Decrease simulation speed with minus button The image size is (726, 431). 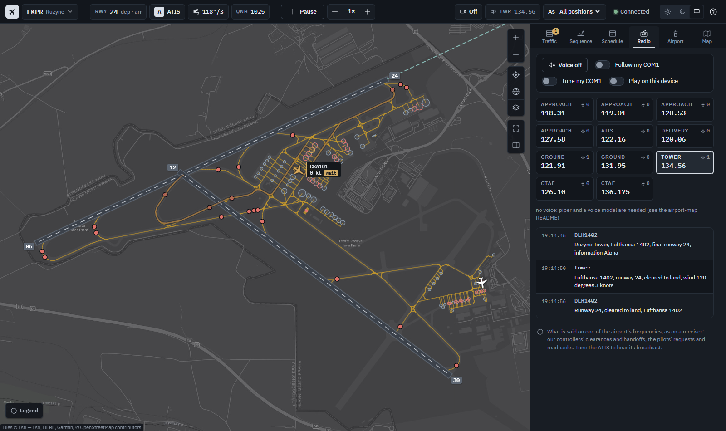335,12
